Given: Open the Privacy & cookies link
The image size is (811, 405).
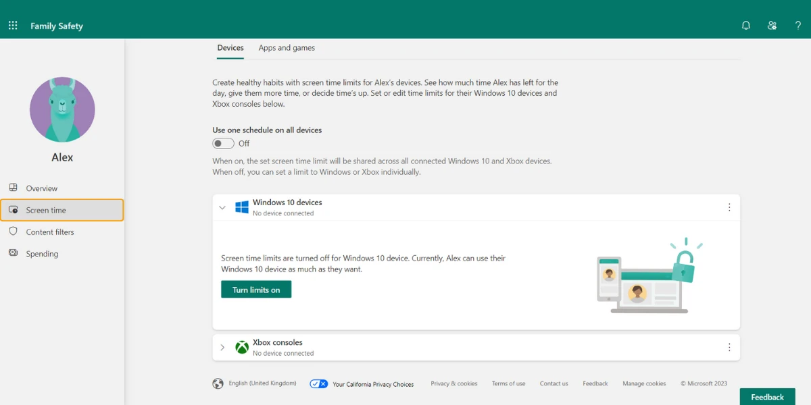Looking at the screenshot, I should [x=454, y=383].
